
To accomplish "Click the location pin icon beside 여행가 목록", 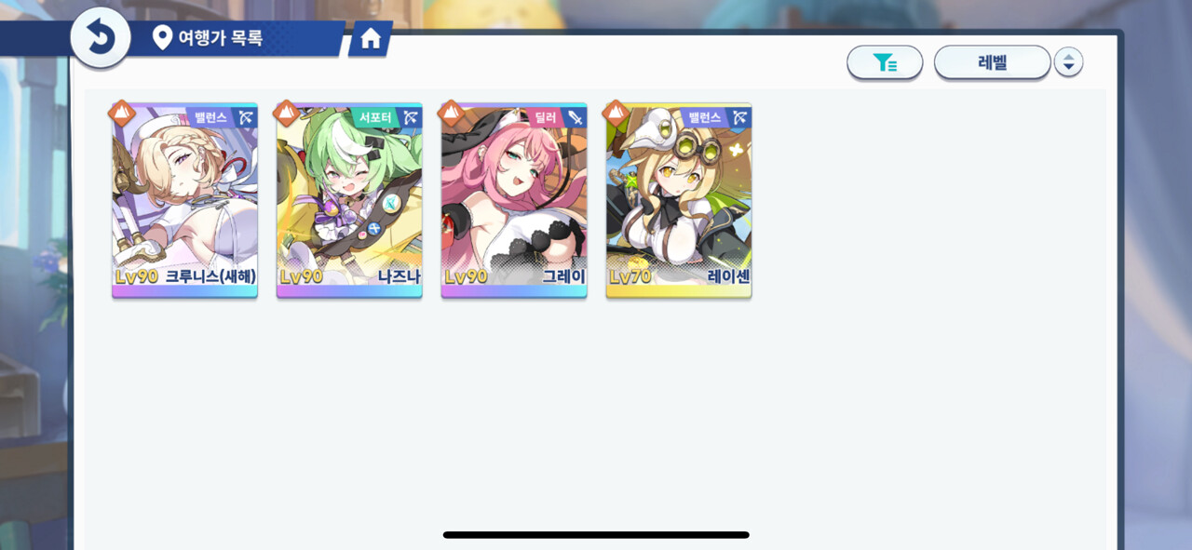I will tap(162, 38).
